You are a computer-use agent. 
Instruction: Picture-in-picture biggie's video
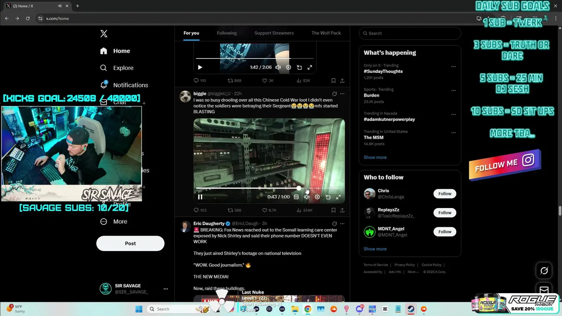[328, 197]
